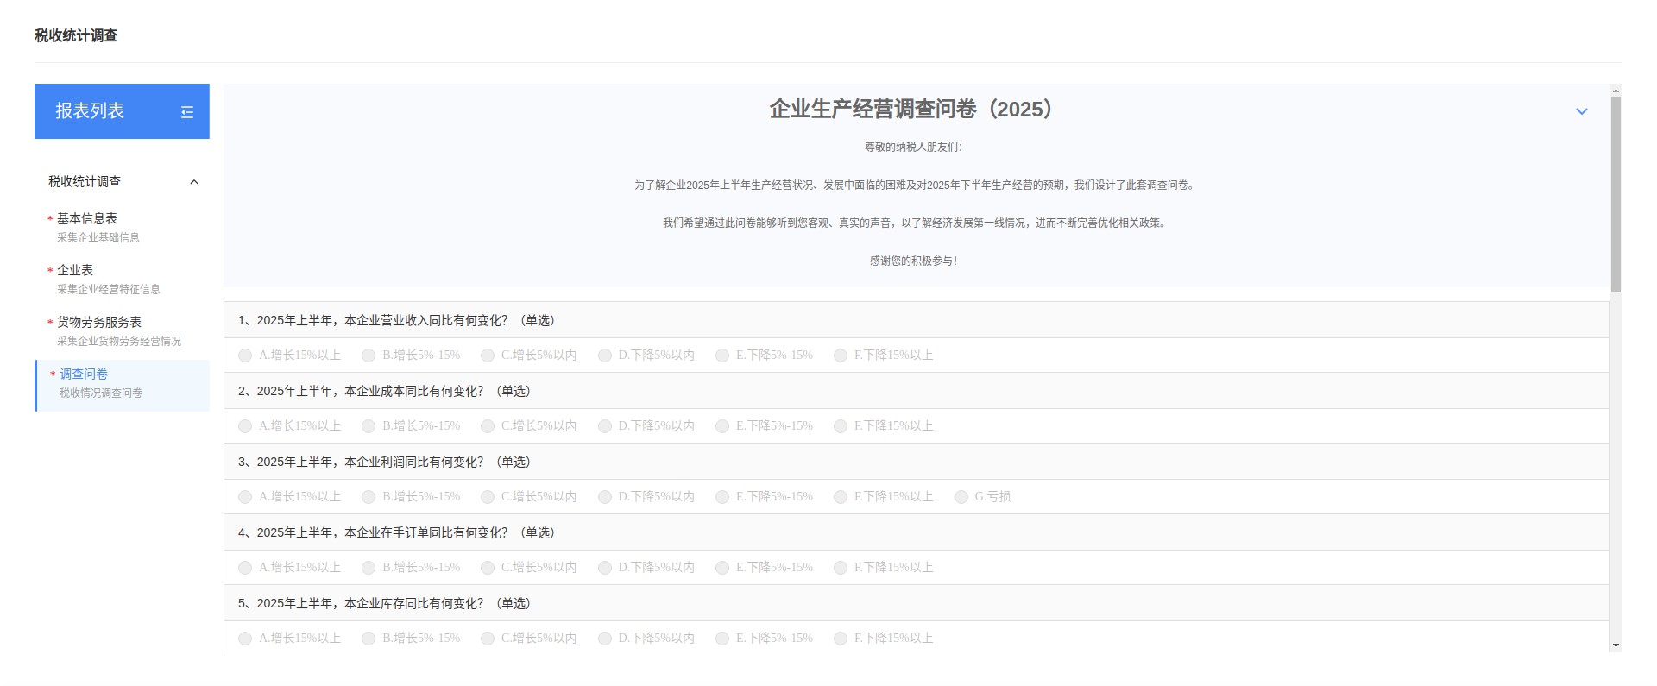The image size is (1657, 686).
Task: Choose A.增长15%以上 for question 4 orders
Action: tap(246, 568)
